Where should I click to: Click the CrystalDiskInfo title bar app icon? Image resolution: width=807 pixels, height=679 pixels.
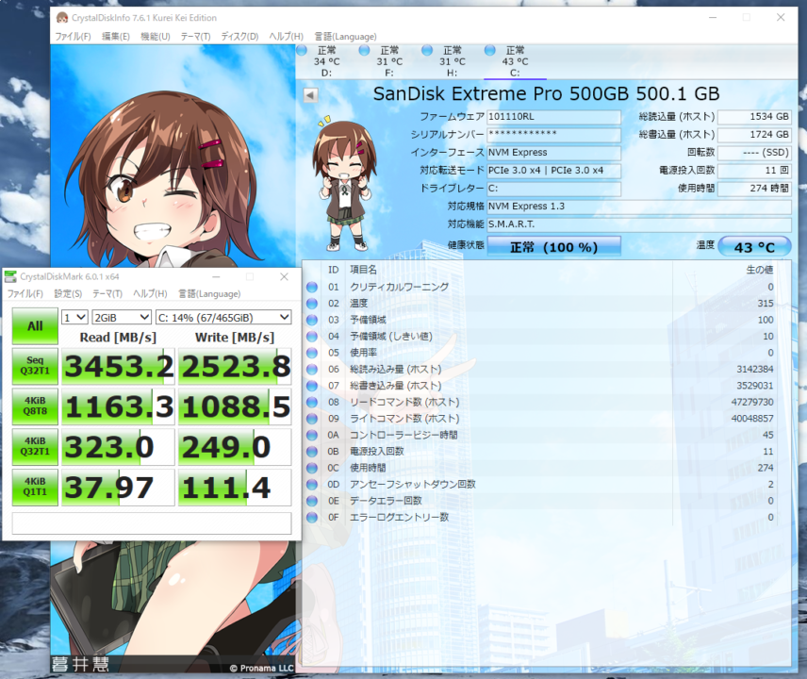pyautogui.click(x=62, y=18)
